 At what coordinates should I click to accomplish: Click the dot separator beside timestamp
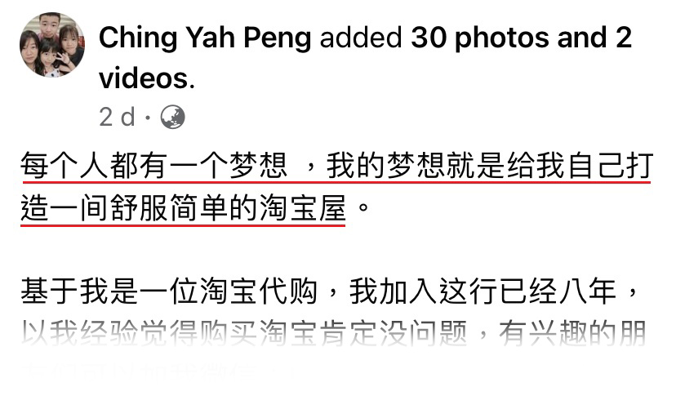click(x=148, y=118)
